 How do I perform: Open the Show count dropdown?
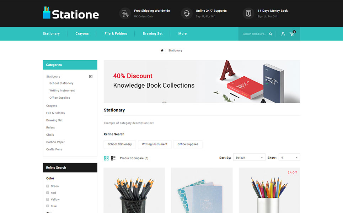(x=289, y=158)
